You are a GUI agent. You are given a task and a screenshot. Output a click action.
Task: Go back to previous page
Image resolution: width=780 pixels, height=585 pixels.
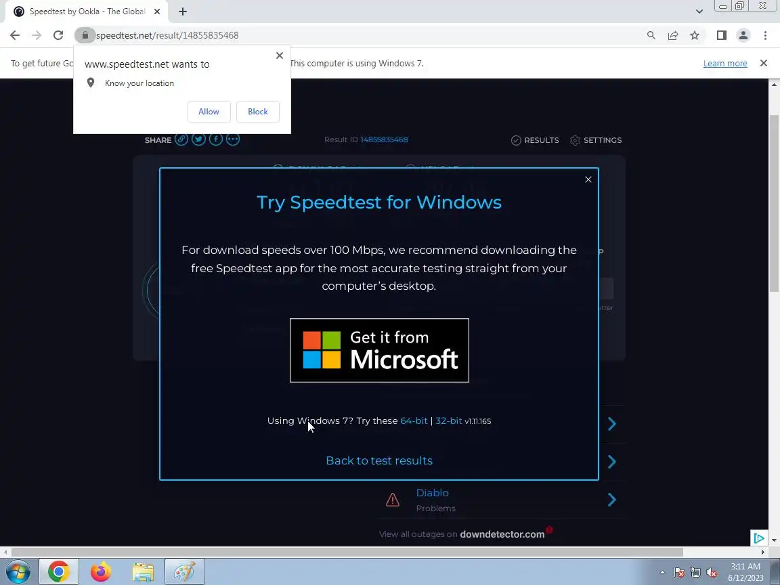pyautogui.click(x=15, y=35)
